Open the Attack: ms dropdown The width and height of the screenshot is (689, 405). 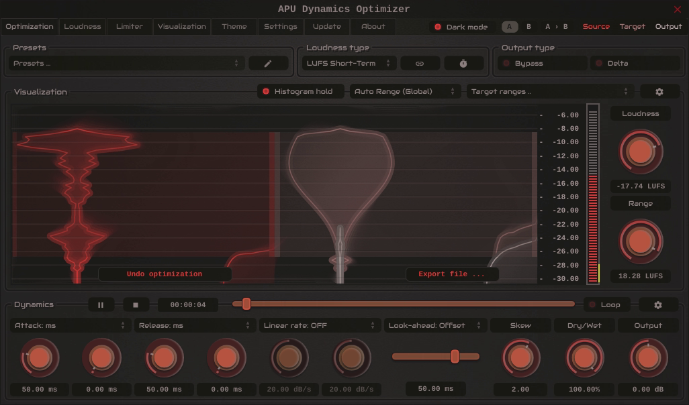point(70,326)
